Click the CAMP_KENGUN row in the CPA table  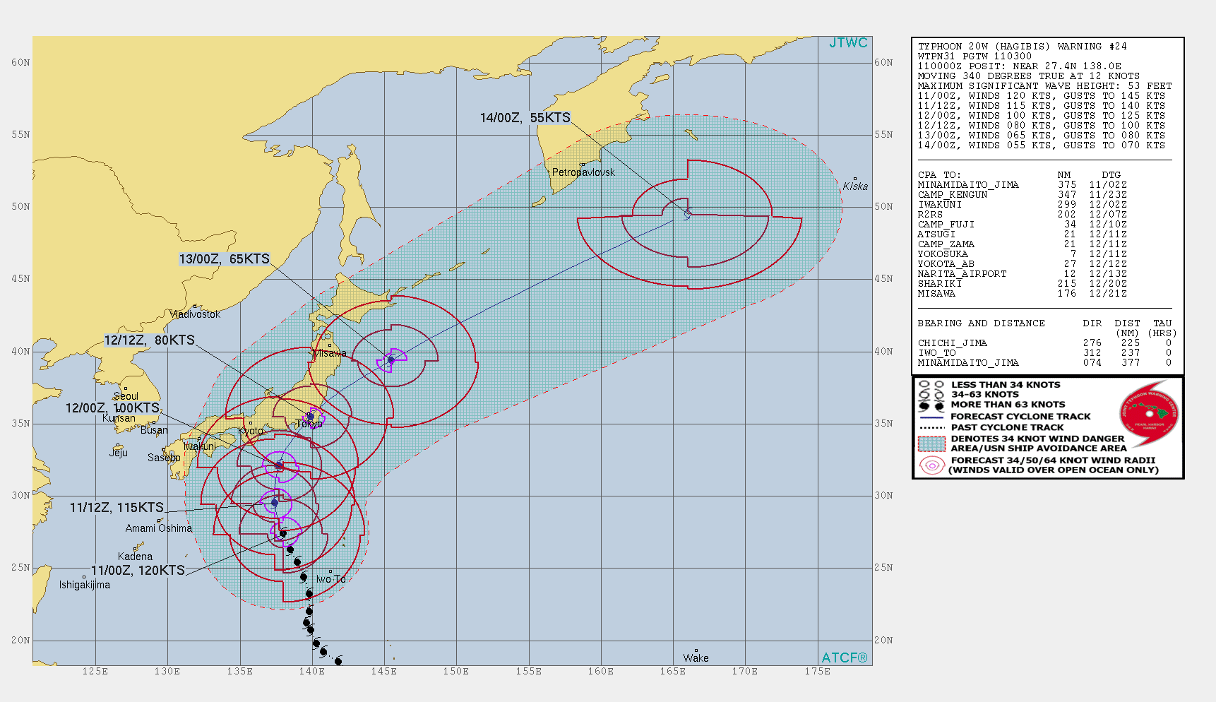point(1022,195)
